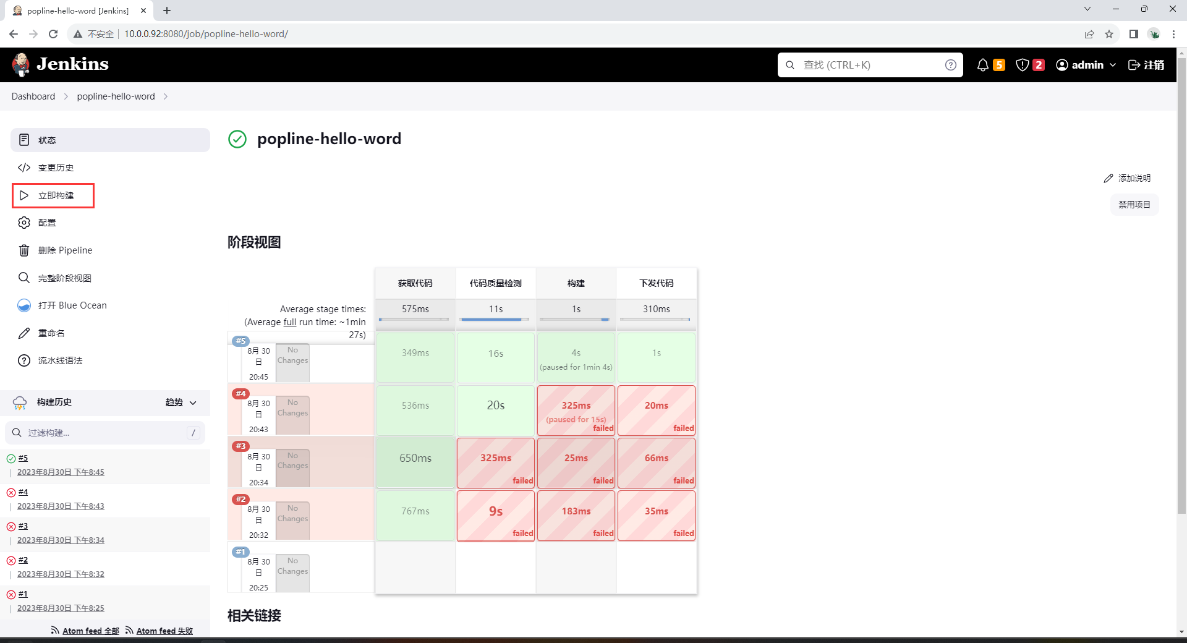Click the 添加说明 link

click(x=1127, y=178)
